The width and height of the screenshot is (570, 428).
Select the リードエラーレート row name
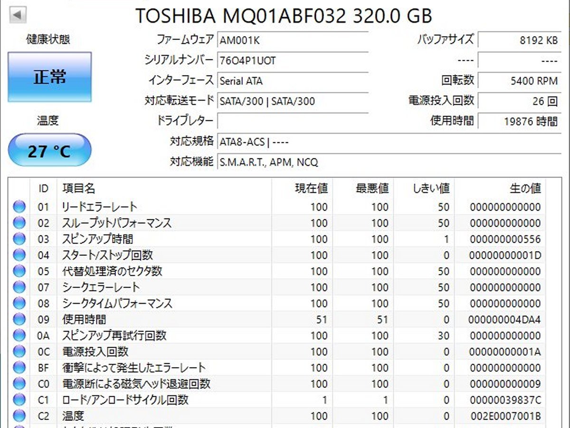(100, 207)
